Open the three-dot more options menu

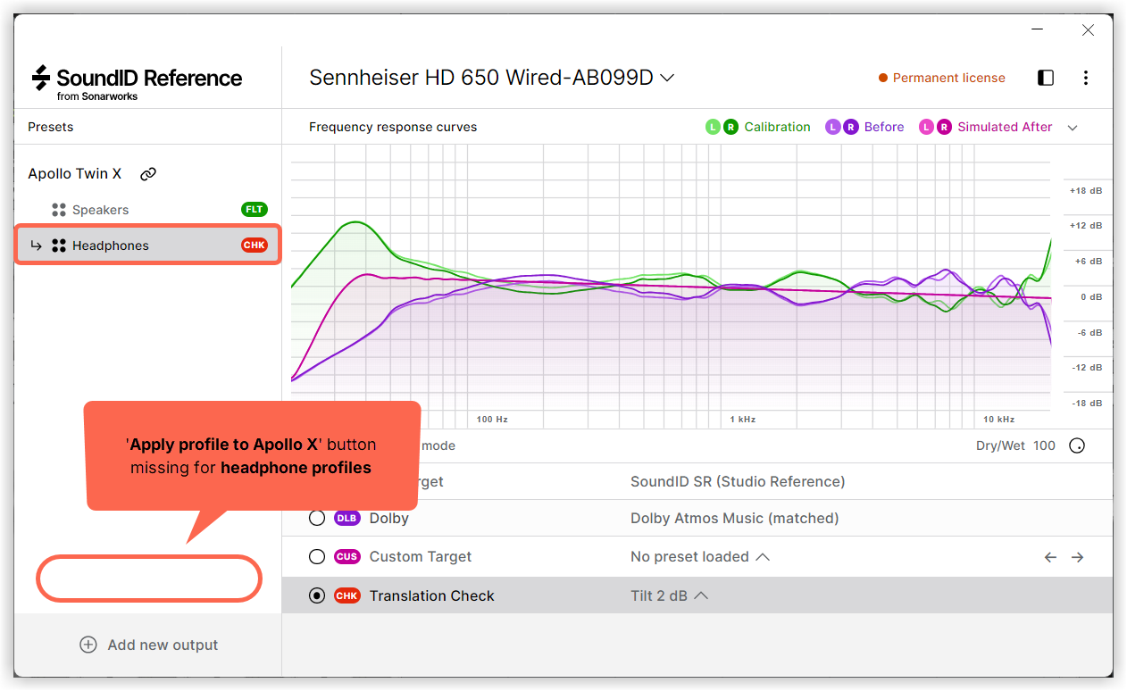pos(1085,78)
